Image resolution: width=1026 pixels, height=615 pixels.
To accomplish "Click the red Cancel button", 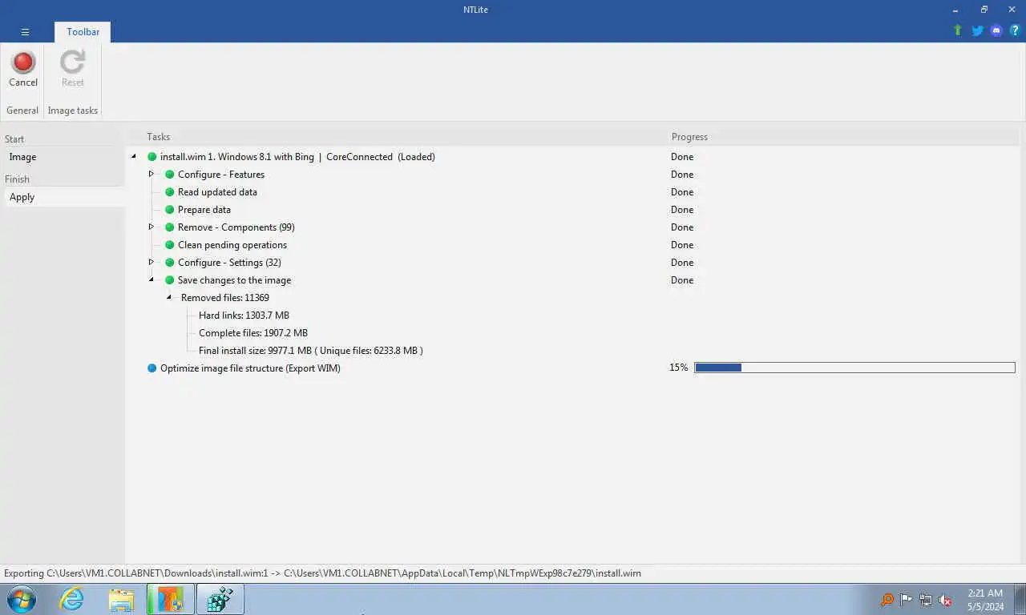I will [22, 70].
